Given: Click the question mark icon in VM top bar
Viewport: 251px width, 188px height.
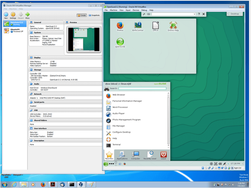Looking at the screenshot, I should click(x=199, y=14).
